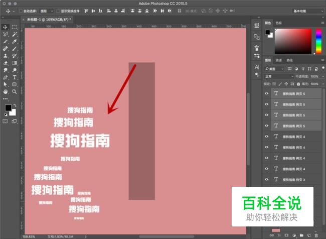Align top edges in options bar
Image resolution: width=326 pixels, height=239 pixels.
[x=86, y=11]
